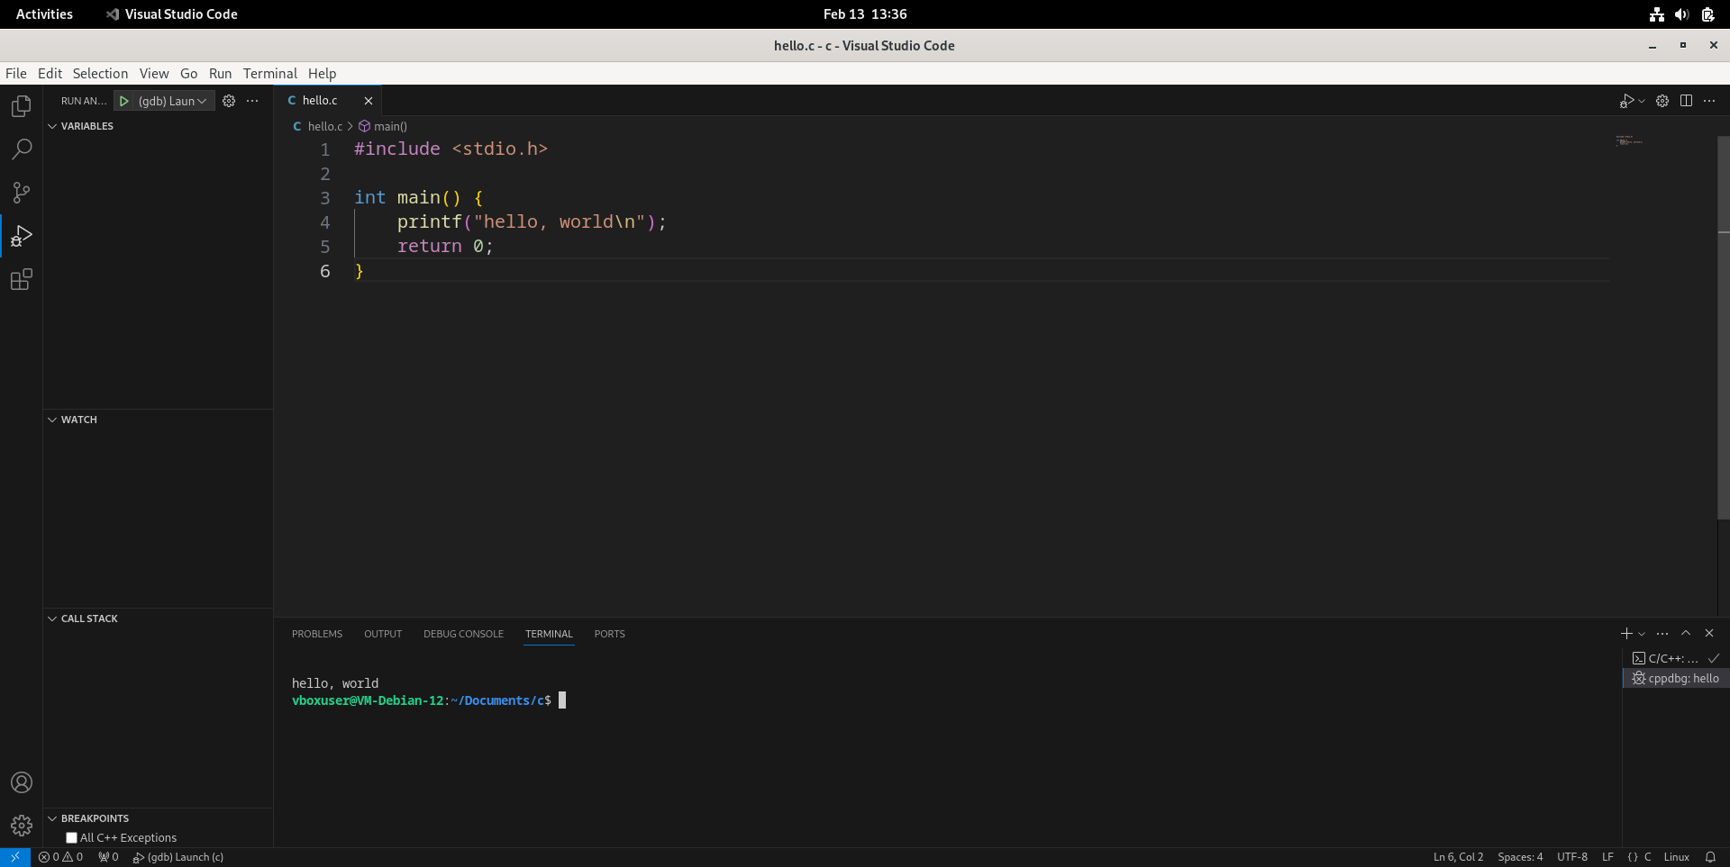1730x867 pixels.
Task: Collapse the VARIABLES section
Action: pos(158,126)
